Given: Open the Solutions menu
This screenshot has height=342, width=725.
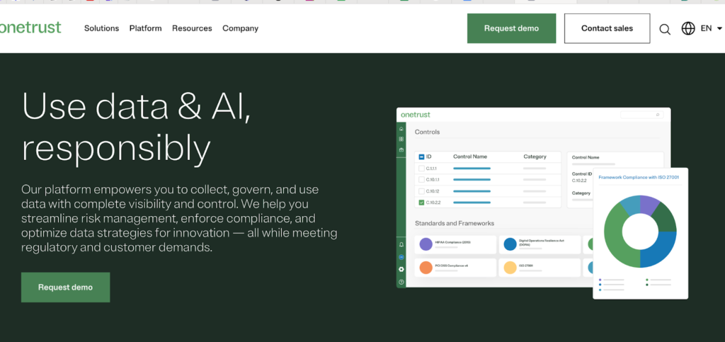Looking at the screenshot, I should point(101,28).
